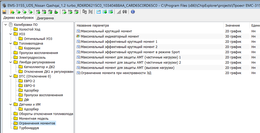Click the 'dta' export toolbar icon
This screenshot has height=133, width=260.
(50, 12)
